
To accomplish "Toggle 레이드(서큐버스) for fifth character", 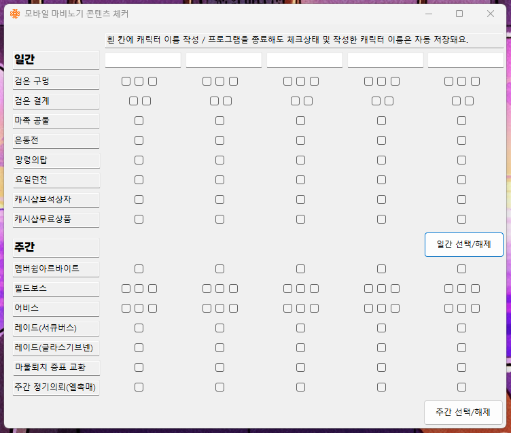I will (x=462, y=328).
